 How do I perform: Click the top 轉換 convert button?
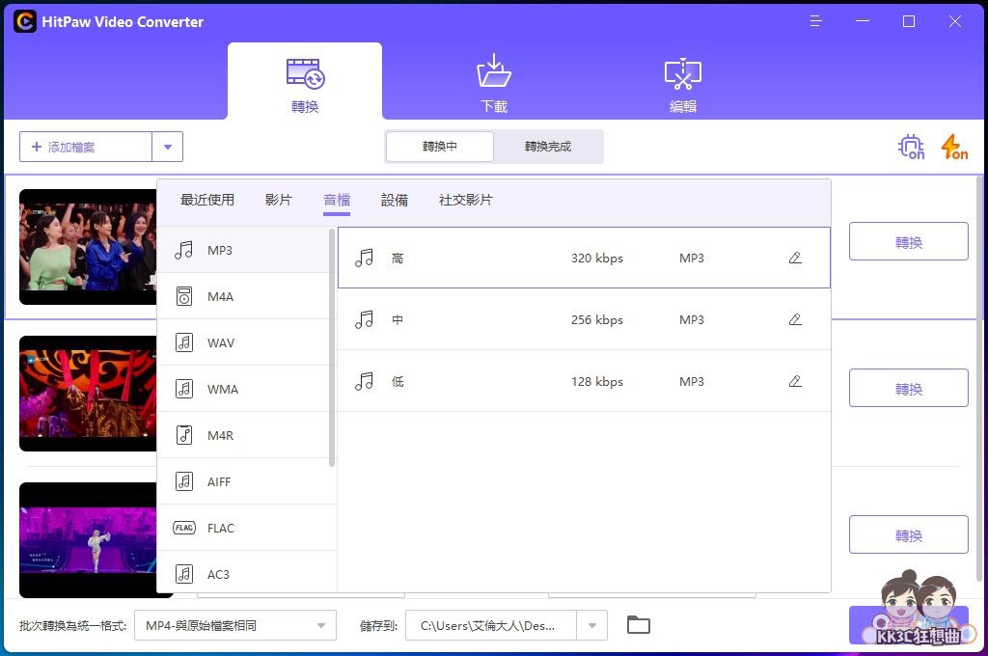(x=908, y=241)
